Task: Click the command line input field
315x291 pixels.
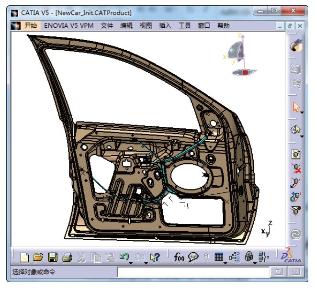Action: pos(191,272)
